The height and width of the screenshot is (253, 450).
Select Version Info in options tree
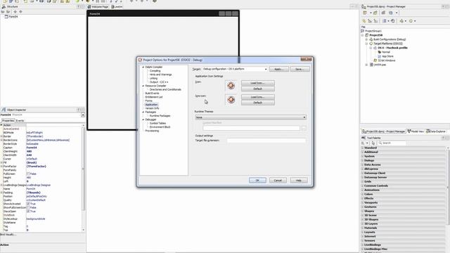click(152, 108)
